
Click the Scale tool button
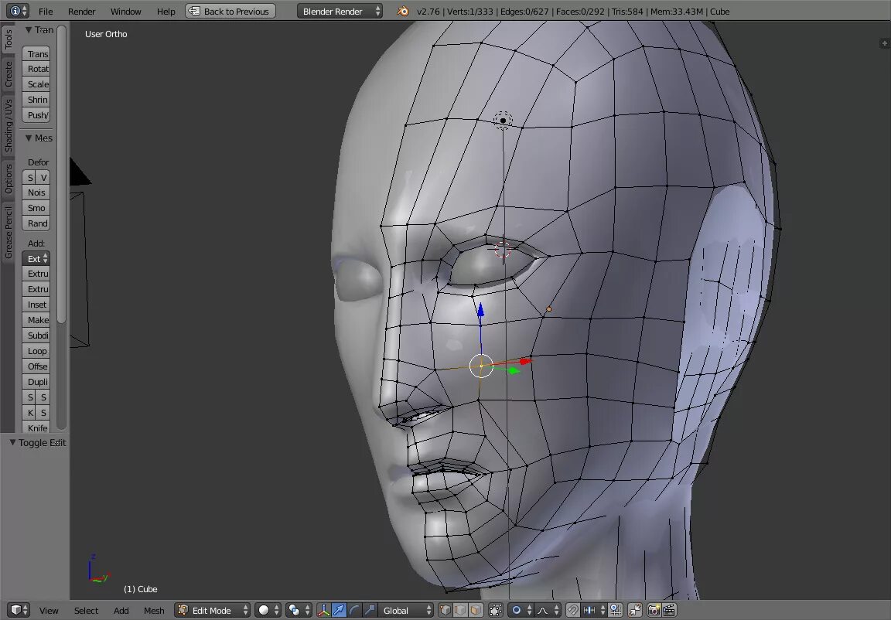coord(36,84)
